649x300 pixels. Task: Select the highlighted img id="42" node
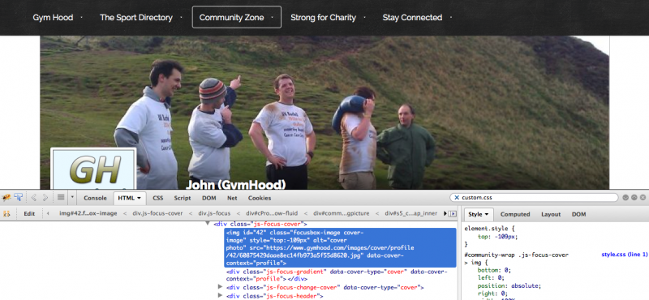(x=340, y=248)
